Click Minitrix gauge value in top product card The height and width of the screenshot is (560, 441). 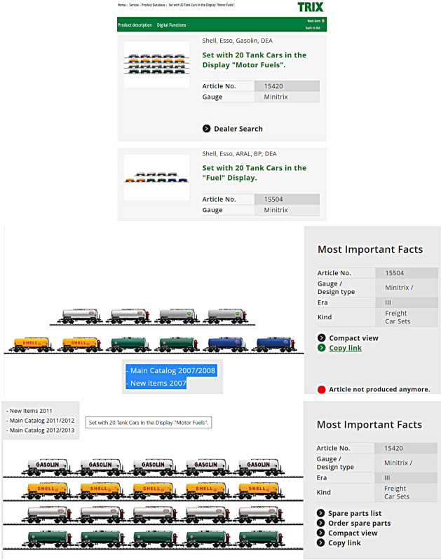276,97
